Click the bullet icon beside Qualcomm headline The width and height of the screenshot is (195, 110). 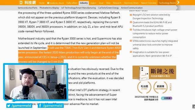tap(131, 22)
